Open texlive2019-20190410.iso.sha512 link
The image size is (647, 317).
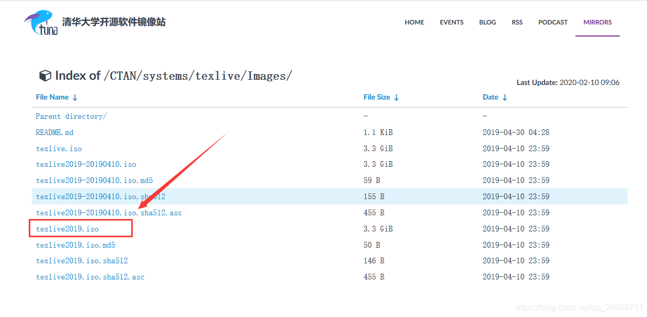point(100,197)
